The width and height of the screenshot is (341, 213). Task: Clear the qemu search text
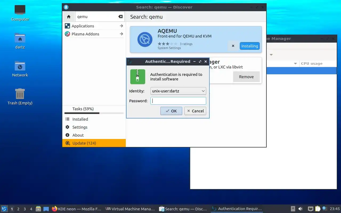[120, 17]
